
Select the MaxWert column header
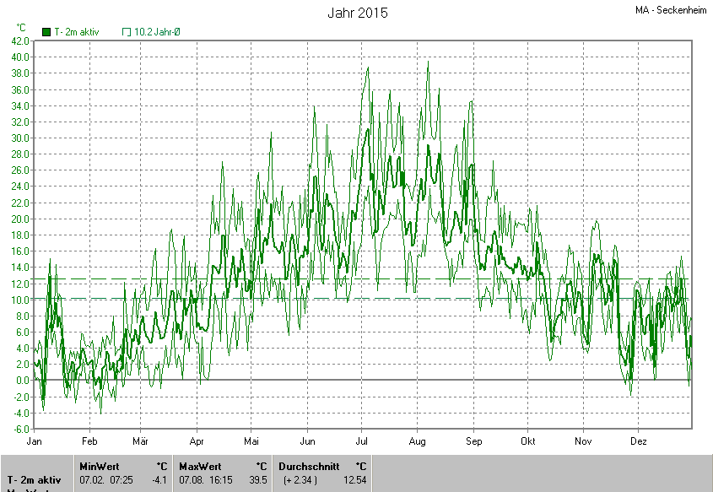pyautogui.click(x=199, y=466)
